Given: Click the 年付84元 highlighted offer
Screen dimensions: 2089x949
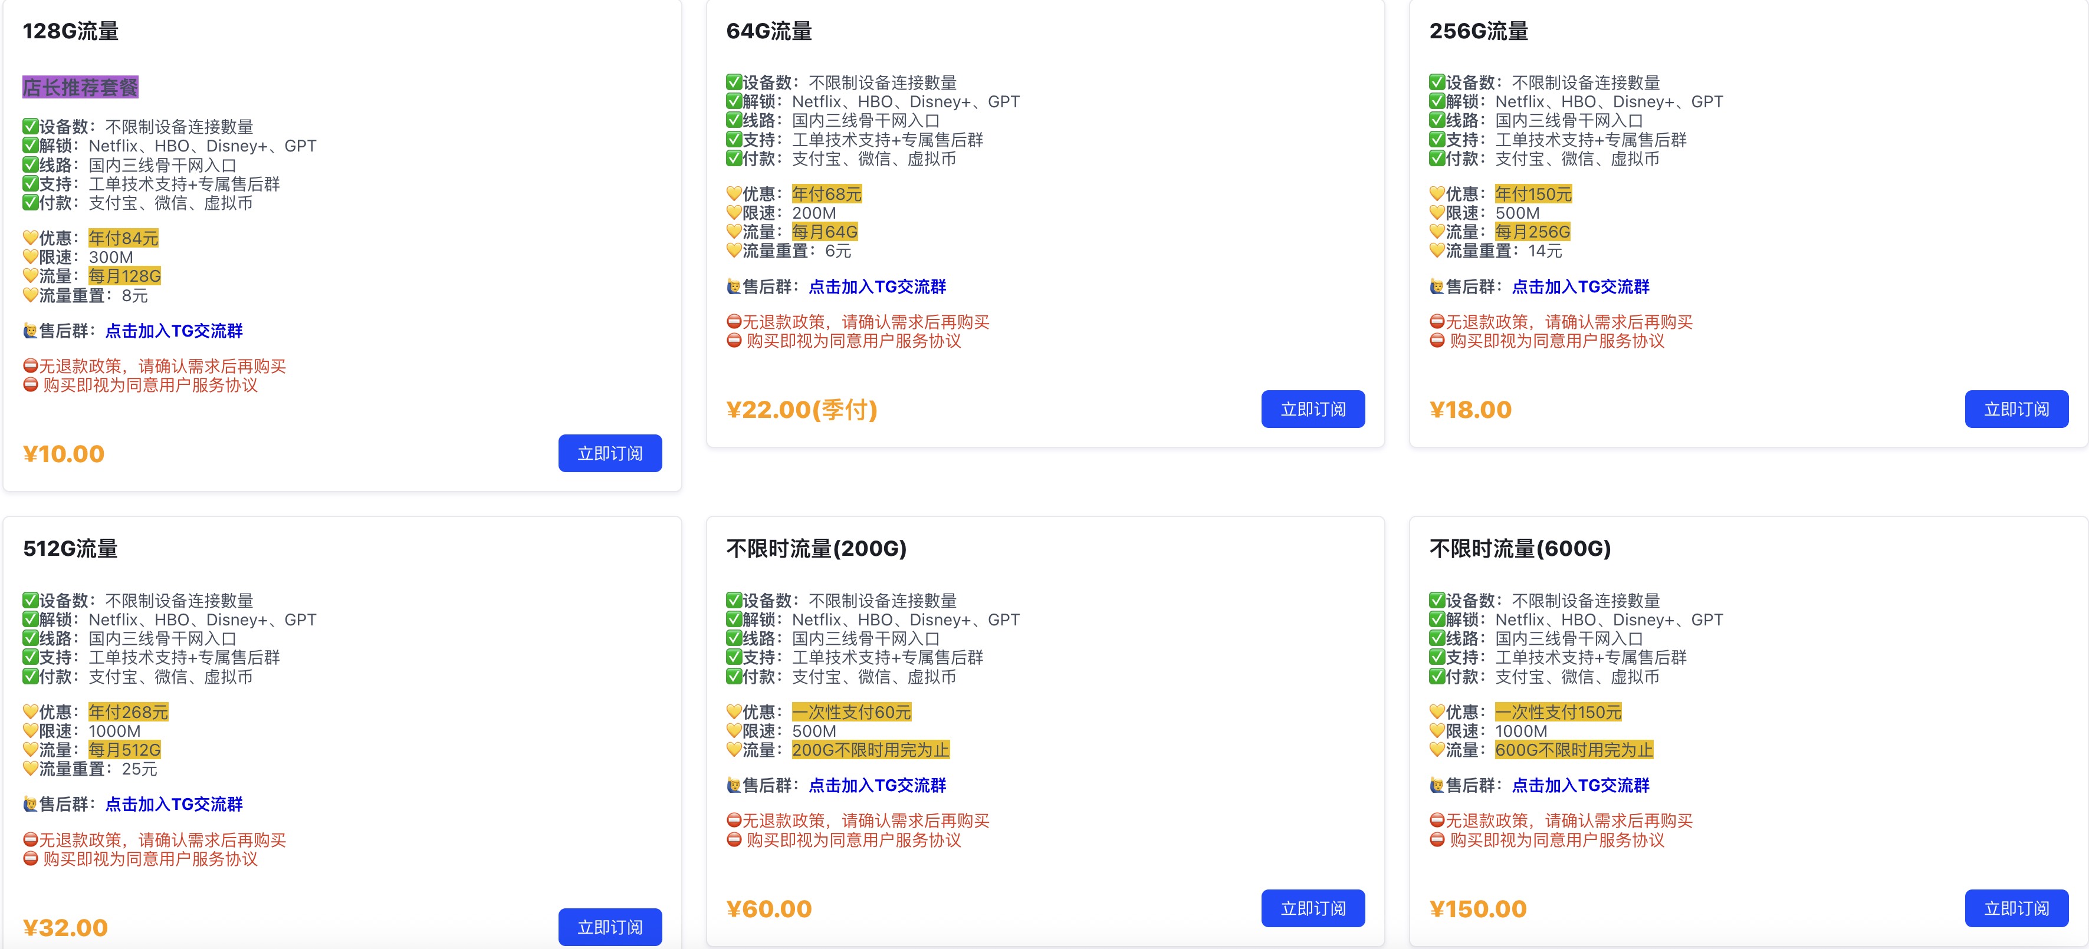Looking at the screenshot, I should [x=123, y=238].
